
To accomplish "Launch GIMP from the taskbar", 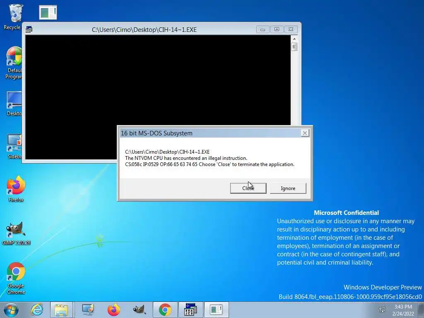I will [x=140, y=310].
